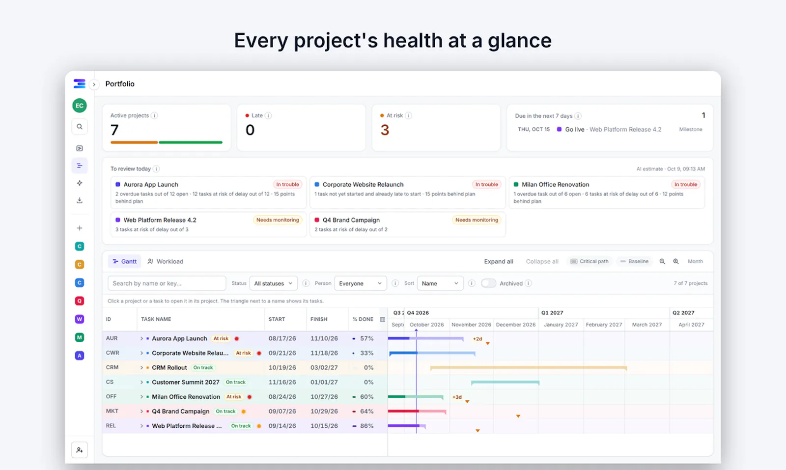Open the Portfolio list icon in sidebar
Viewport: 786px width, 470px height.
80,166
